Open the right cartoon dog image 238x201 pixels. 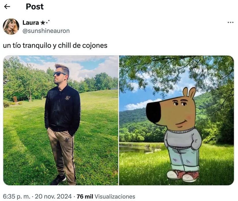pos(176,120)
